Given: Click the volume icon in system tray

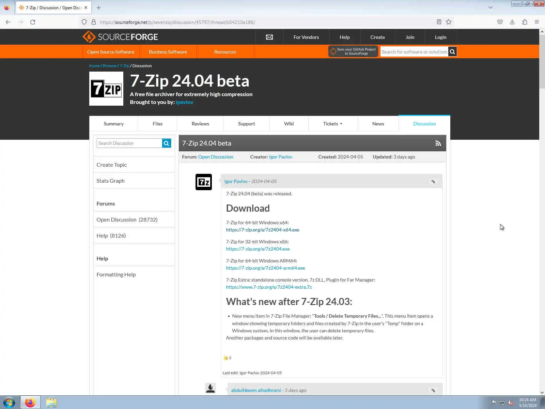Looking at the screenshot, I should tap(511, 403).
